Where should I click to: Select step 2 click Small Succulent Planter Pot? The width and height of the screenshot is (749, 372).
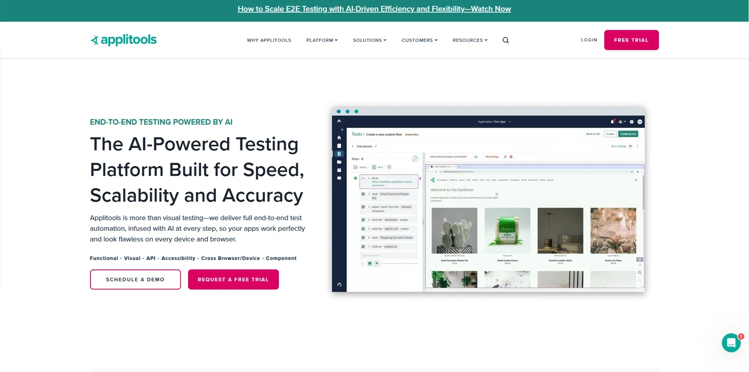click(389, 196)
